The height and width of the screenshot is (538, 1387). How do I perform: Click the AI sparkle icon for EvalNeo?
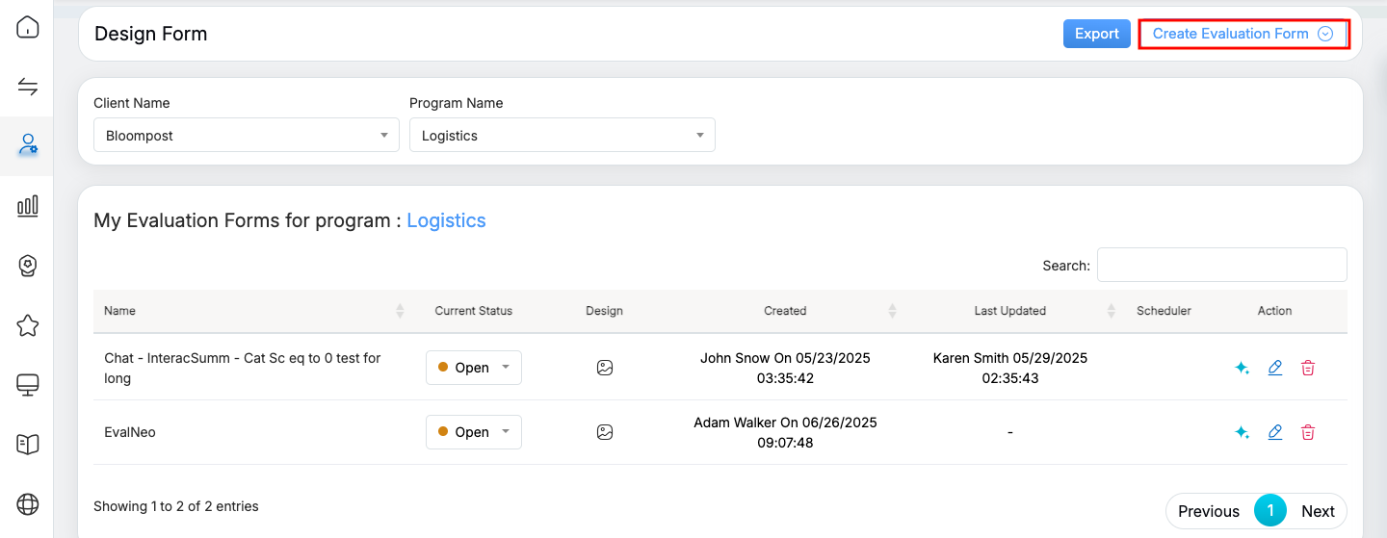point(1242,432)
